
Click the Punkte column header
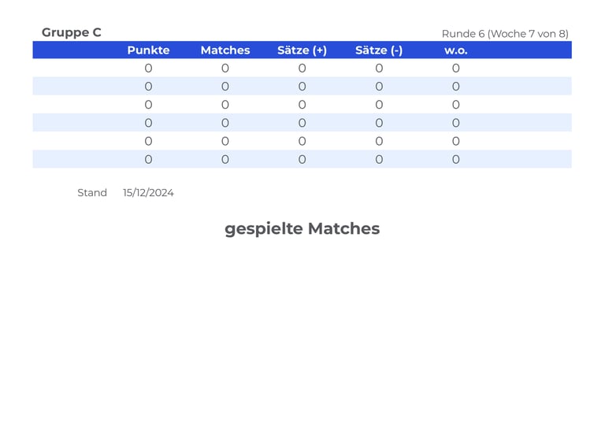coord(148,50)
